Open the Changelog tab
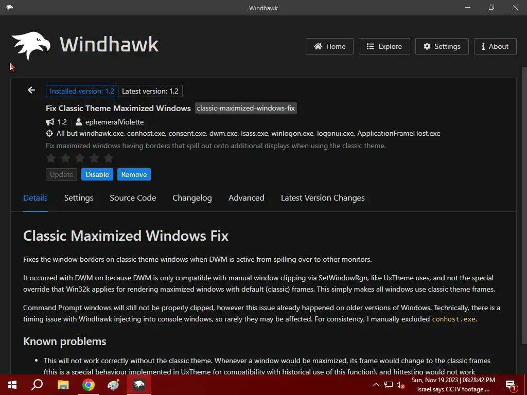 (192, 198)
